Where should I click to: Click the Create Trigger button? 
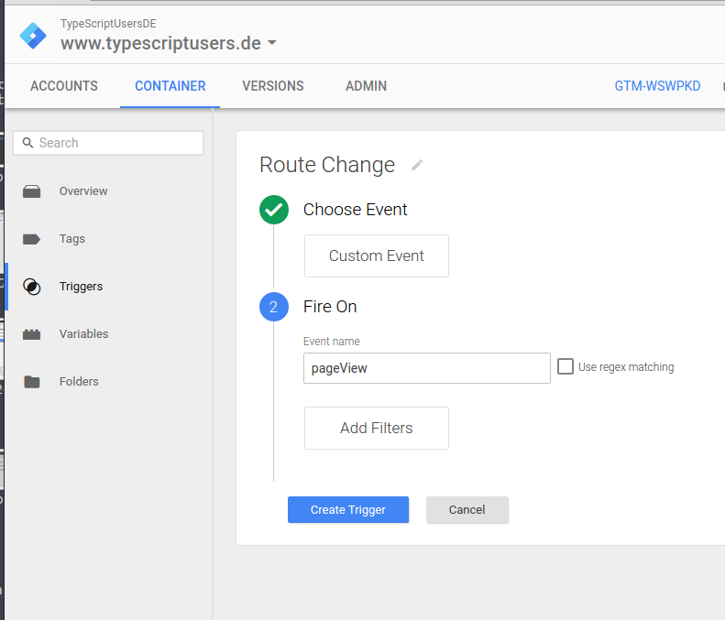coord(348,509)
